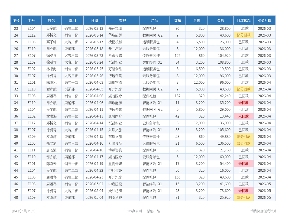286x221 pixels.
Task: Click '未回款' status in row 43
Action: [244, 164]
